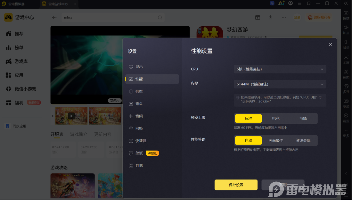
Task: Click the previous arrow beside the thumbnails
Action: pyautogui.click(x=52, y=116)
